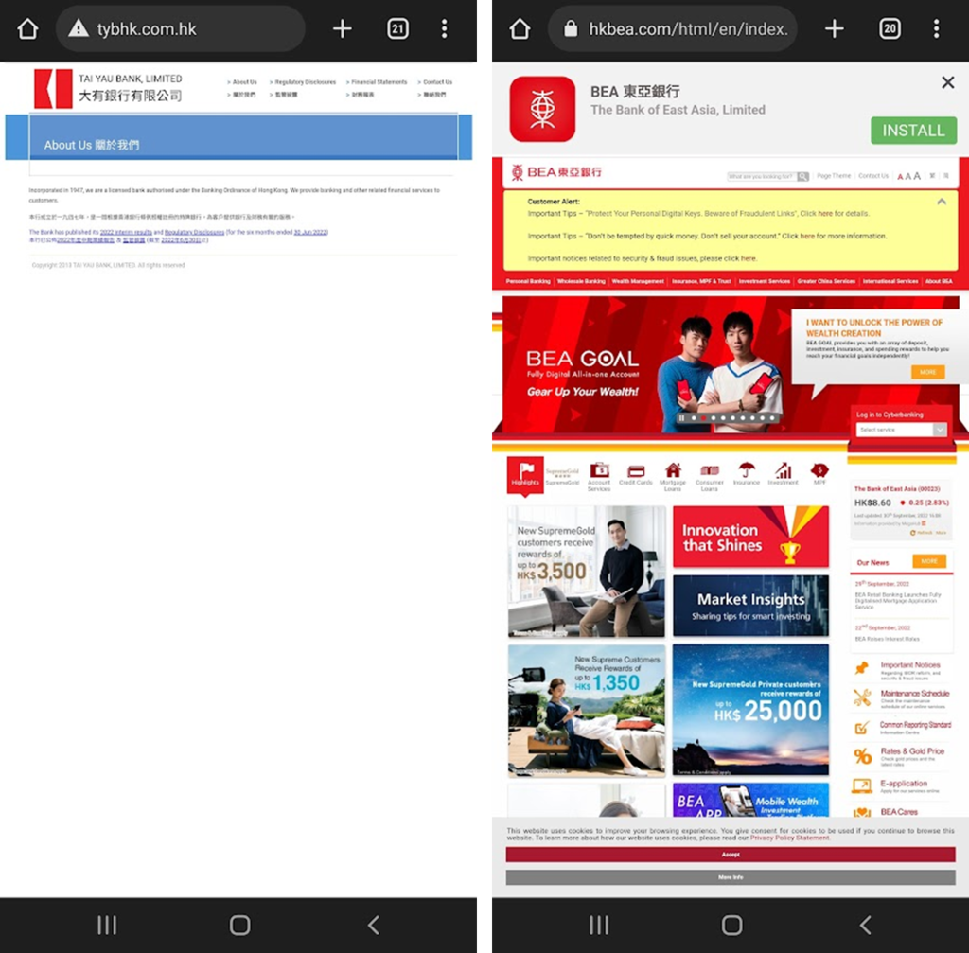Open the HK$25,000 SupremeGold Private promotion tile
The image size is (969, 953).
[750, 710]
